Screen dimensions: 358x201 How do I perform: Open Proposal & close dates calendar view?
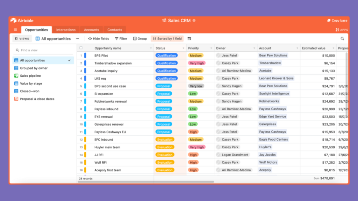click(37, 99)
